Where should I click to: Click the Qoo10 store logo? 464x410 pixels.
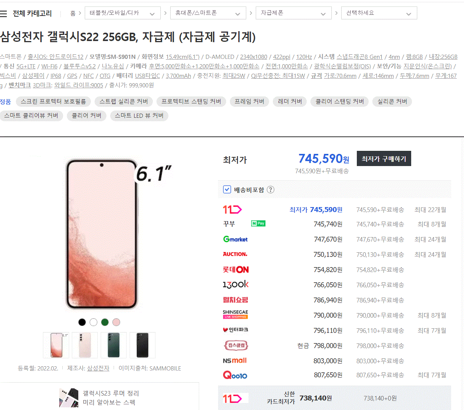(x=235, y=375)
